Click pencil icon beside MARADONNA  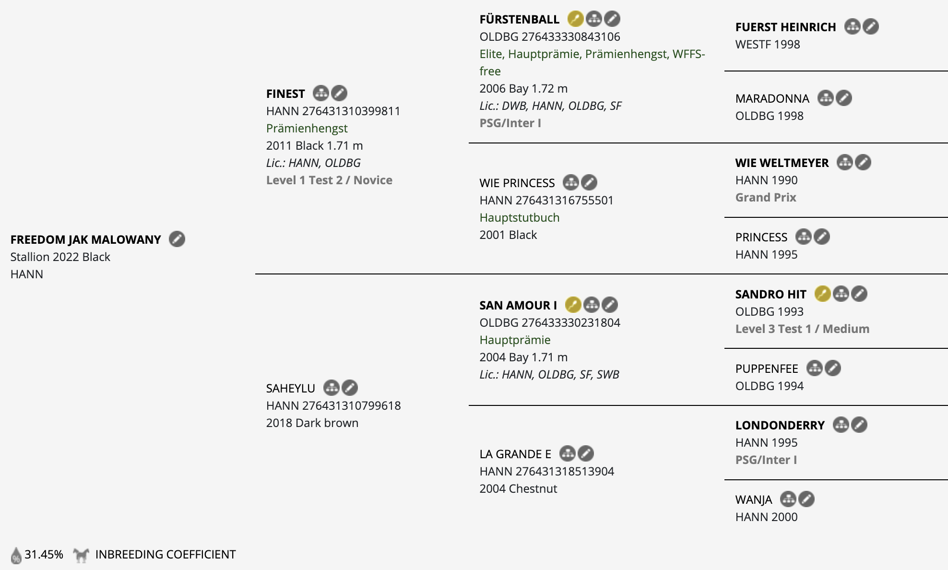[844, 98]
